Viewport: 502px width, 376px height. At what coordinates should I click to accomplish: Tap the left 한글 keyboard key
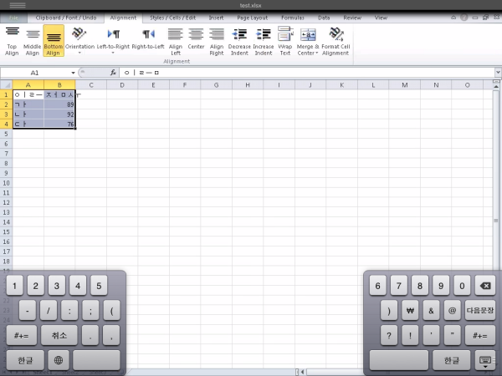point(25,360)
